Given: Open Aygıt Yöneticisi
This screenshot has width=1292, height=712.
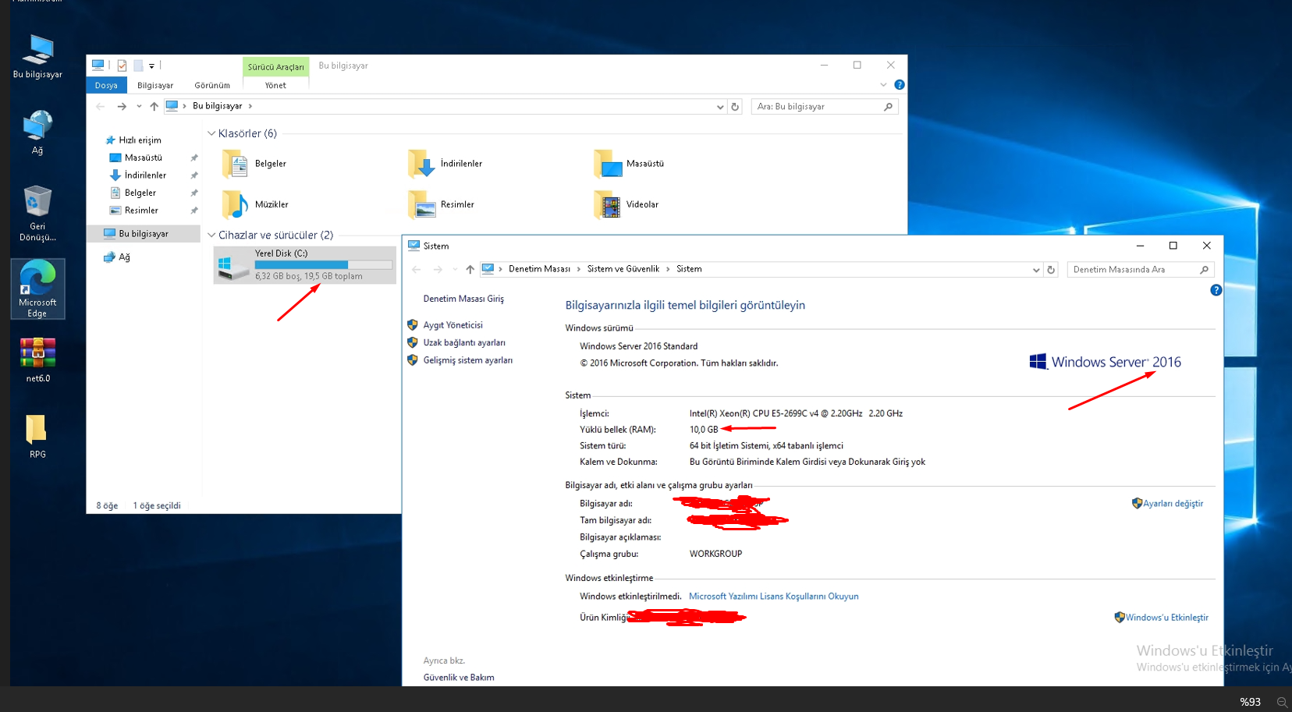Looking at the screenshot, I should pyautogui.click(x=453, y=325).
